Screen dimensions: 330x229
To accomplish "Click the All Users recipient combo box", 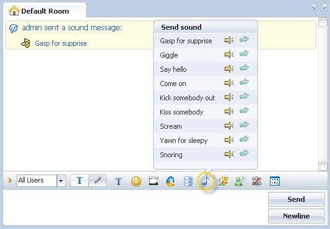I will (41, 181).
